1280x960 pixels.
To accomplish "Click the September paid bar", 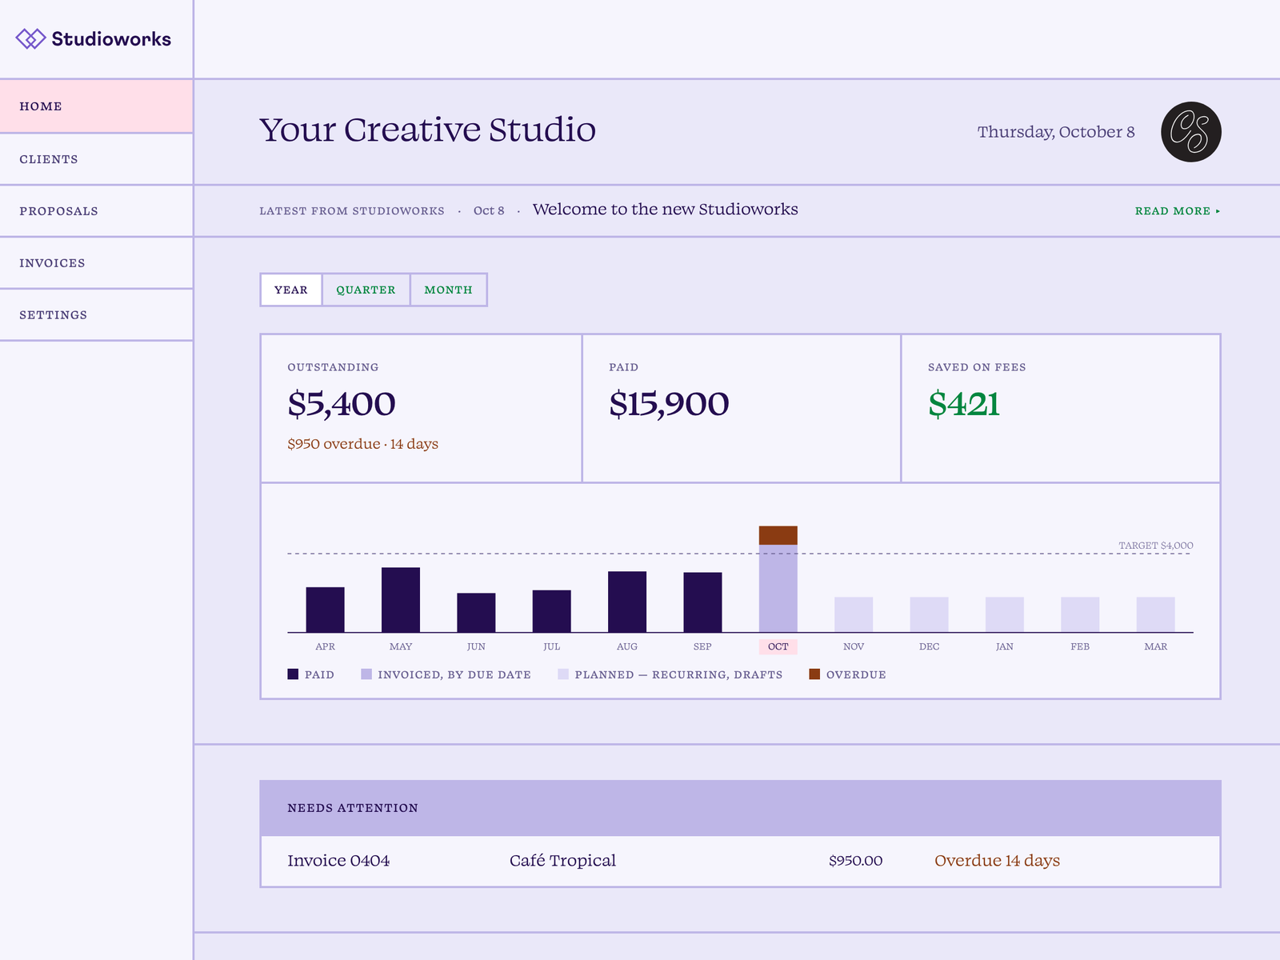I will tap(702, 602).
